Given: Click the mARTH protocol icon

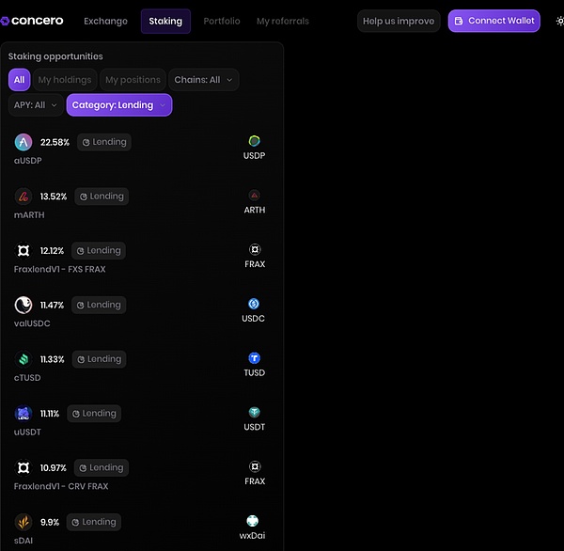Looking at the screenshot, I should click(23, 197).
